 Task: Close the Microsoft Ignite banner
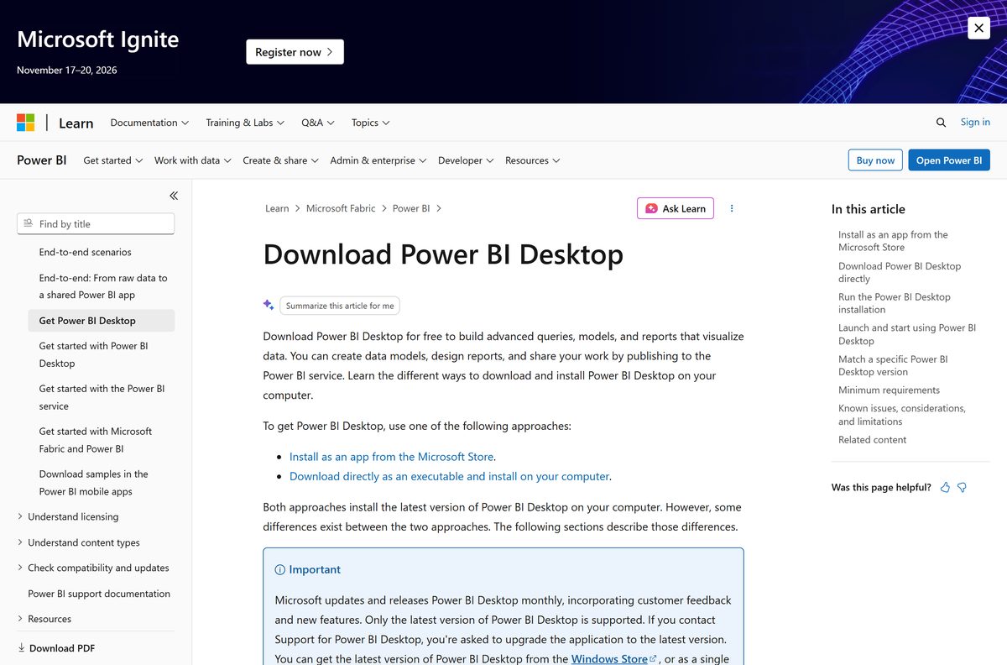pyautogui.click(x=978, y=28)
